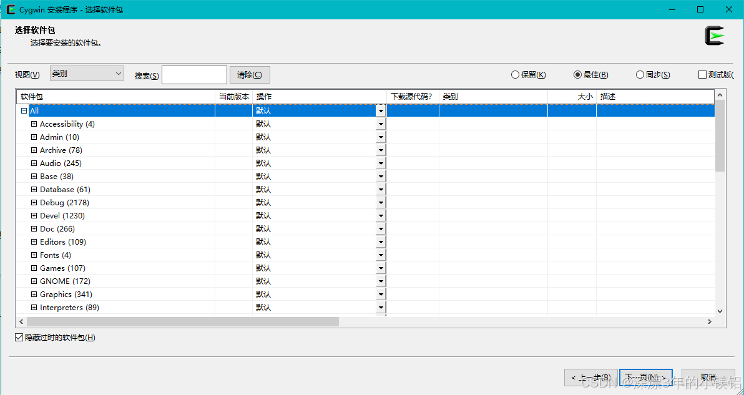This screenshot has height=395, width=744.
Task: Expand the Base (38) category
Action: tap(34, 177)
